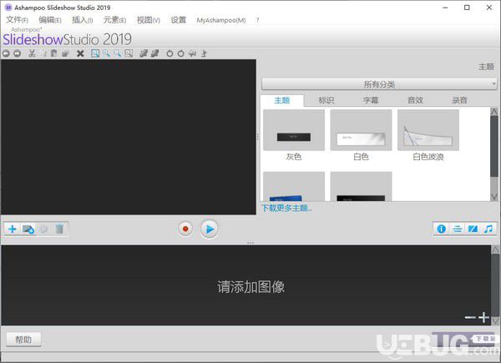Open the 设置 menu
The image size is (501, 363).
pyautogui.click(x=179, y=20)
